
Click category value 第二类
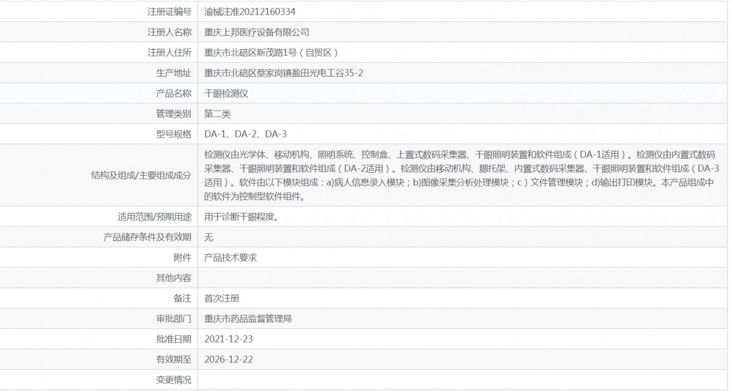pos(217,114)
